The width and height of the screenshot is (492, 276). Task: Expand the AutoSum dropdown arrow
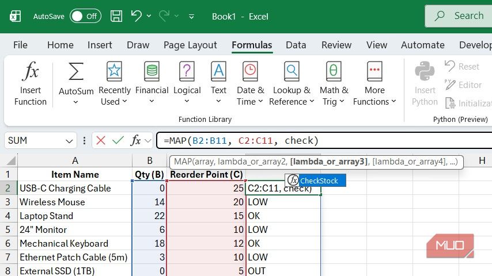75,102
